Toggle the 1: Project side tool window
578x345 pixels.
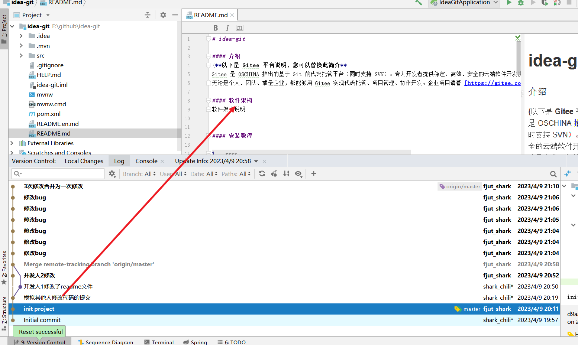pyautogui.click(x=4, y=29)
